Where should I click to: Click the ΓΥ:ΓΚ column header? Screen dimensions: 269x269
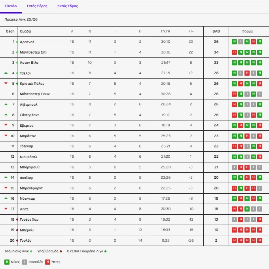click(166, 31)
